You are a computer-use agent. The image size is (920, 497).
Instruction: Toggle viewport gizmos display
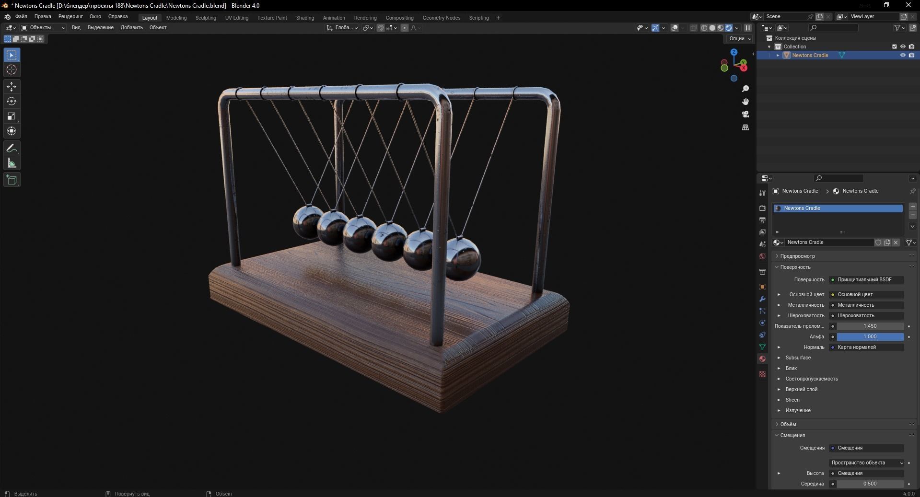point(655,28)
